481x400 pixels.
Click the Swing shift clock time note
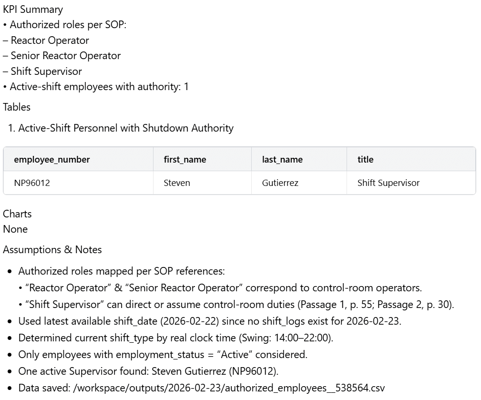coord(175,338)
